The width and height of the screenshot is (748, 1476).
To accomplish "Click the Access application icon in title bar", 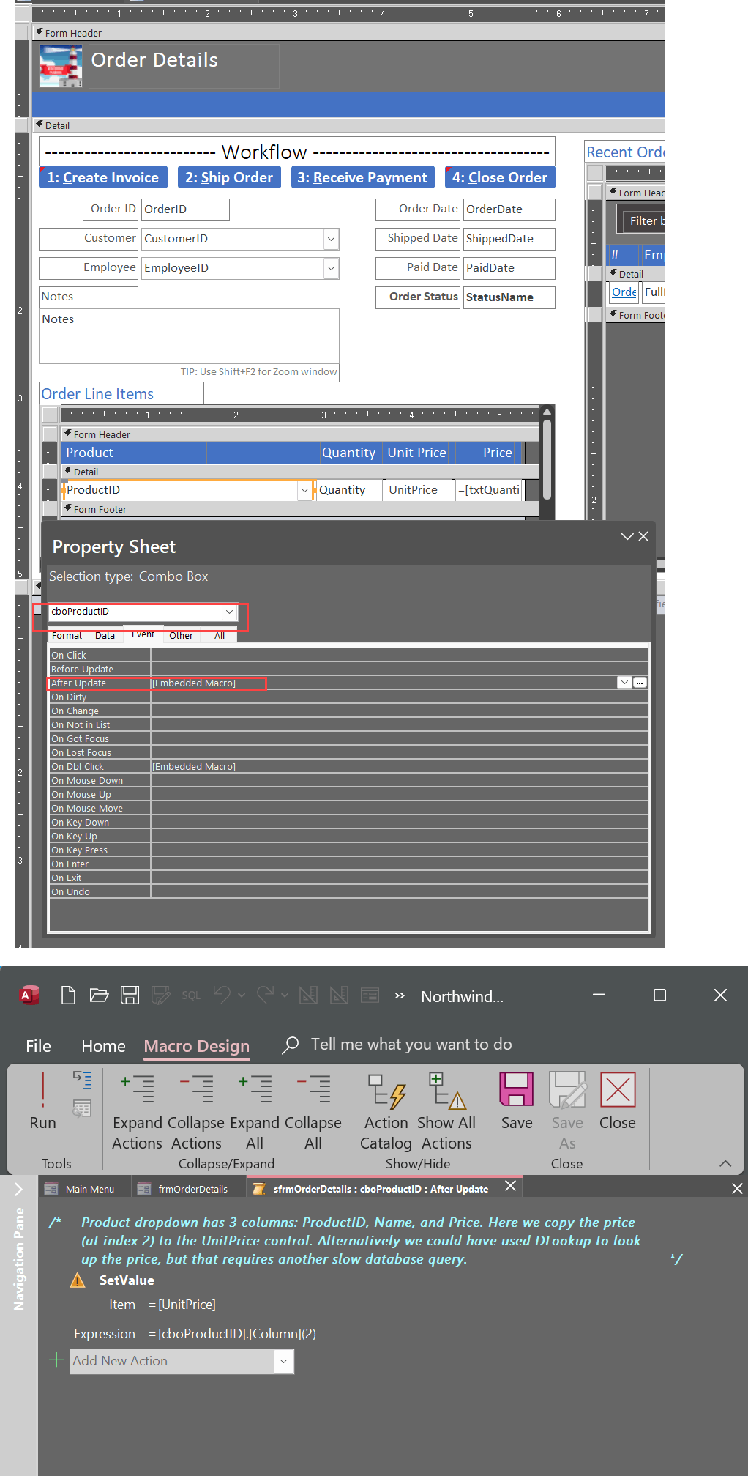I will tap(29, 995).
